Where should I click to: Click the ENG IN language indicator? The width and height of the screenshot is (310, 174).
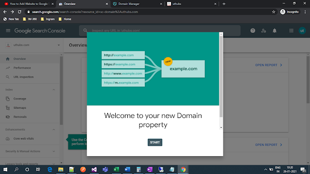coord(278,170)
